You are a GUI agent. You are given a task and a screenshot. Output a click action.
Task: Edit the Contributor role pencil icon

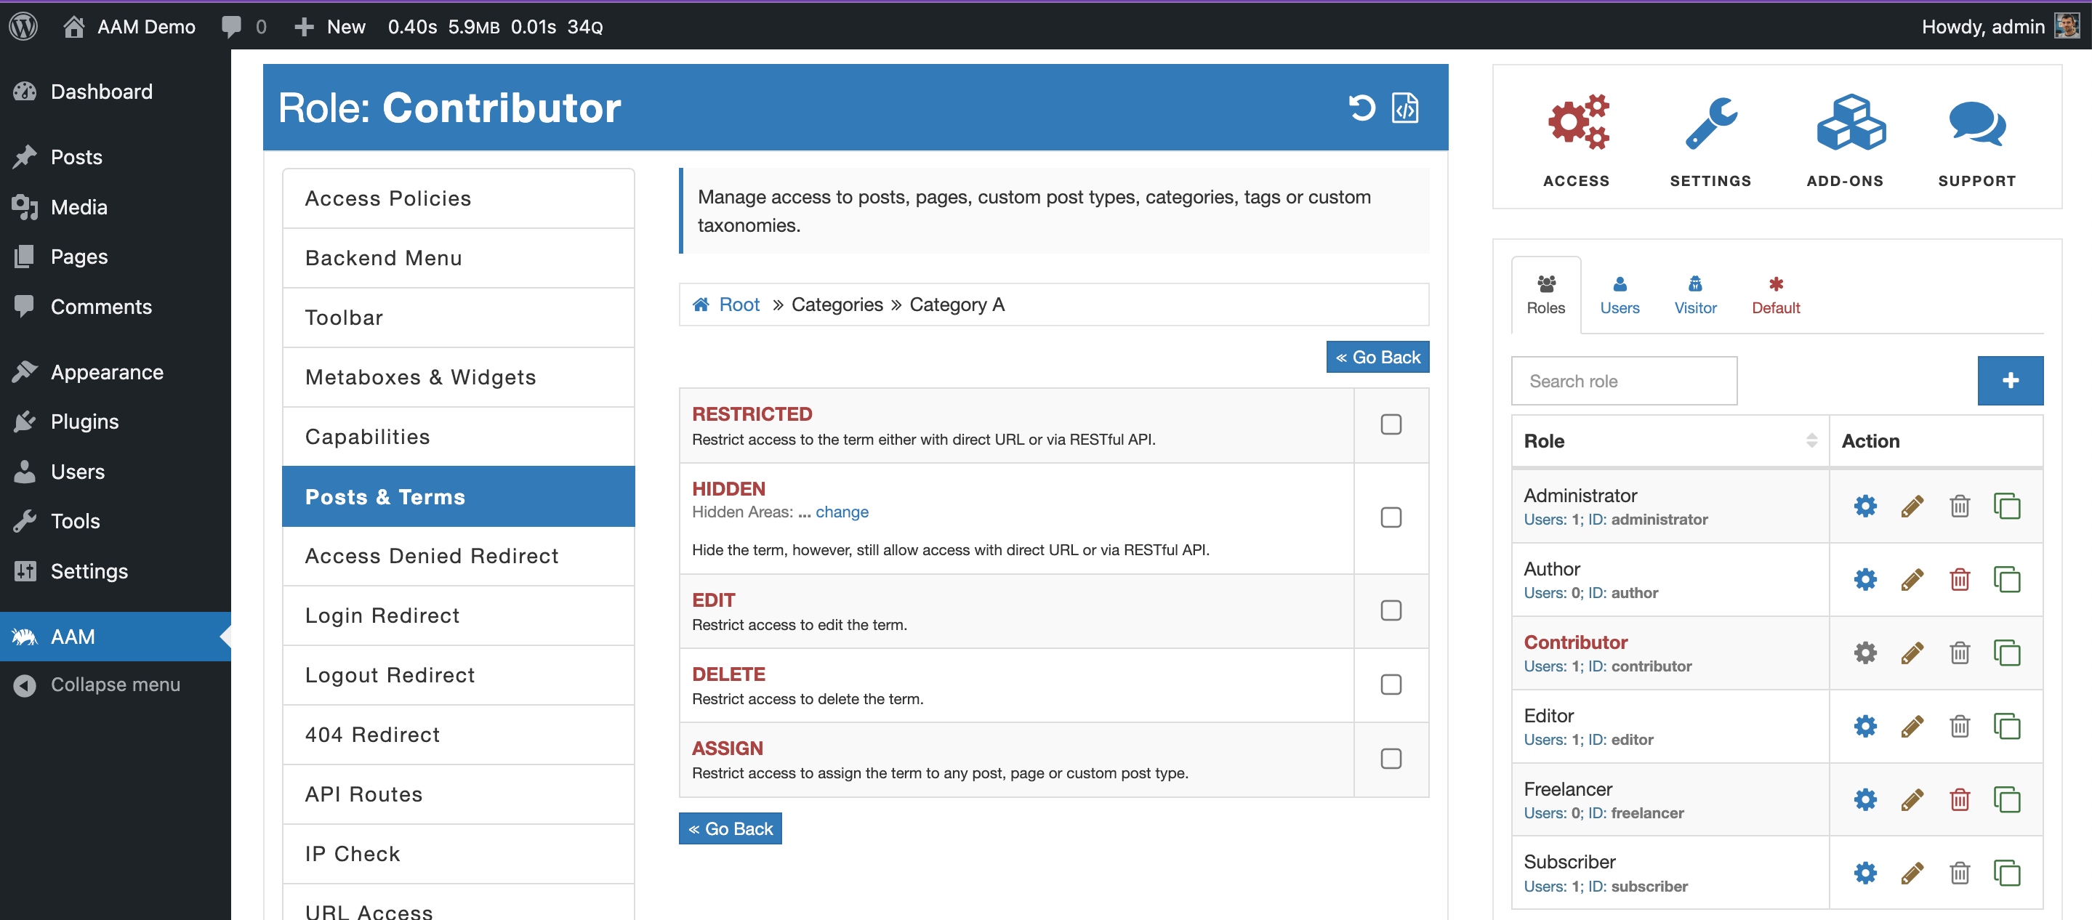point(1912,652)
